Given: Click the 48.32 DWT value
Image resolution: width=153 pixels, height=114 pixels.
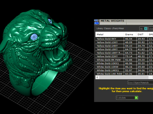Looking at the screenshot, I should (x=141, y=56).
